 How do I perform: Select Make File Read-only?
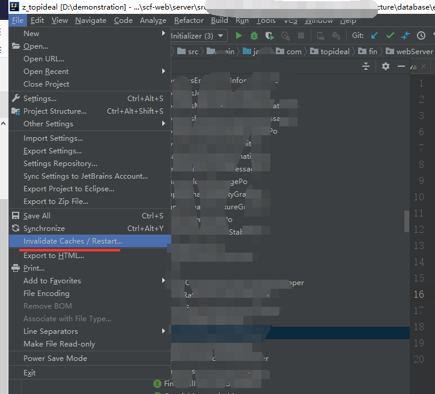pyautogui.click(x=90, y=344)
